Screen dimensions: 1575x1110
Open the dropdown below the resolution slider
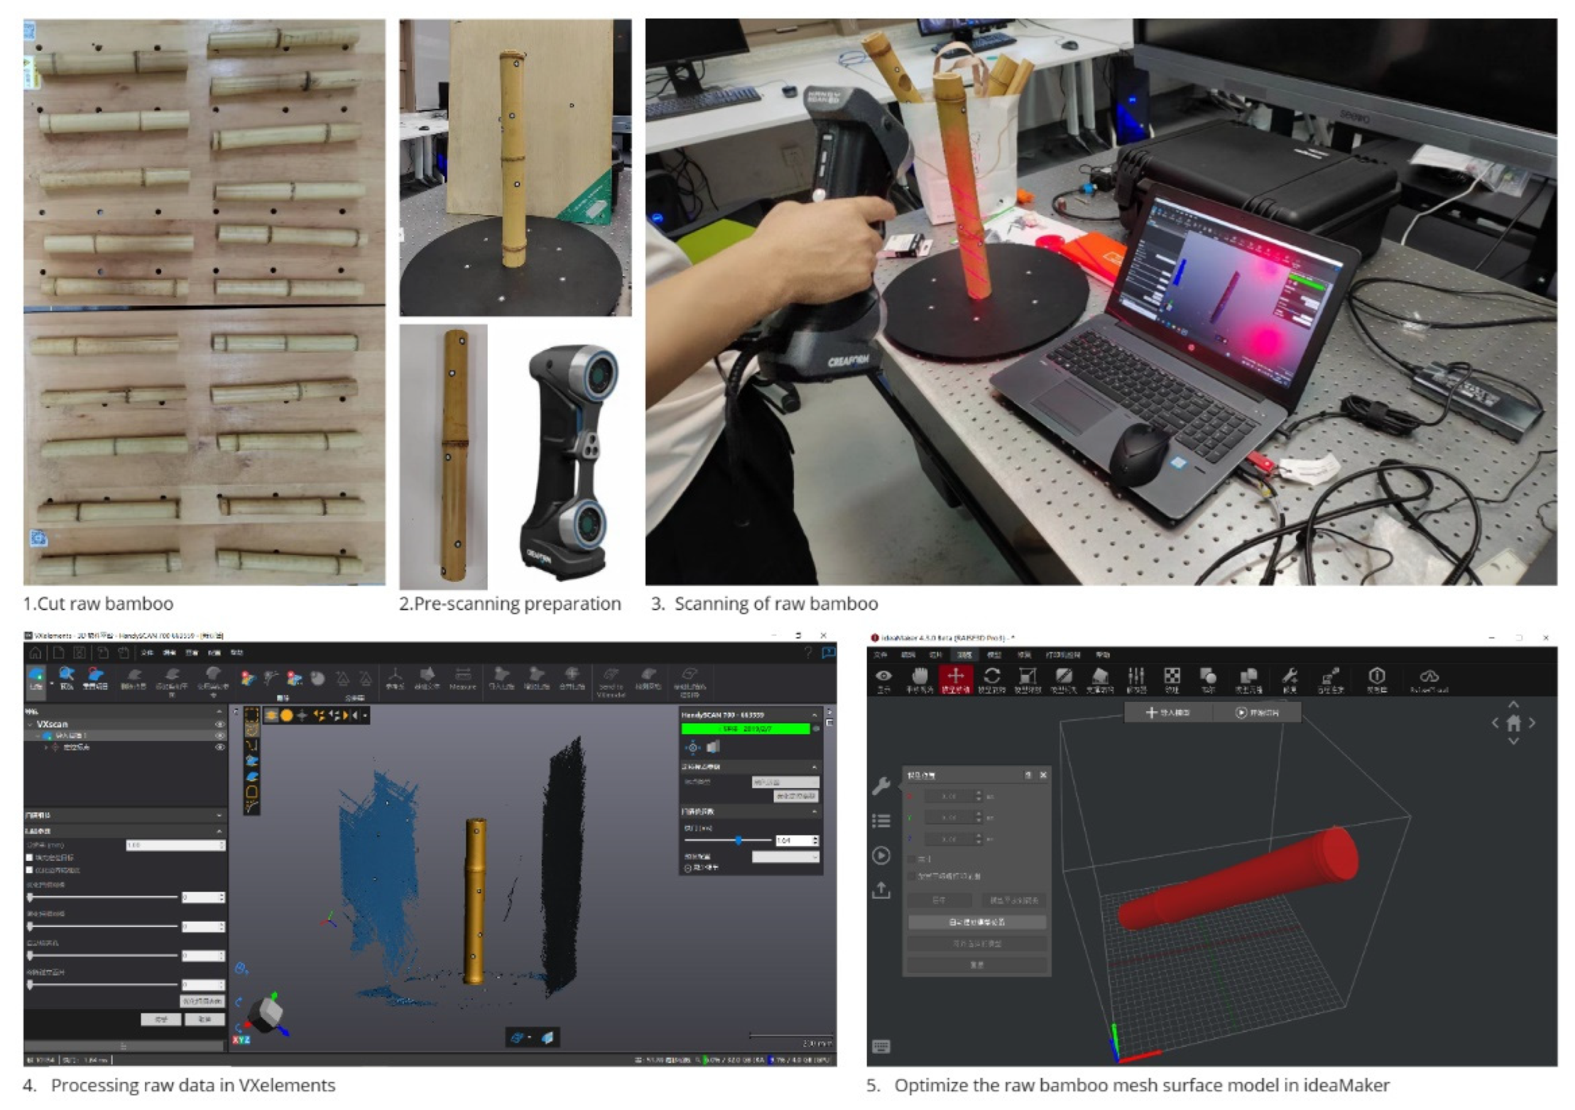pos(785,856)
